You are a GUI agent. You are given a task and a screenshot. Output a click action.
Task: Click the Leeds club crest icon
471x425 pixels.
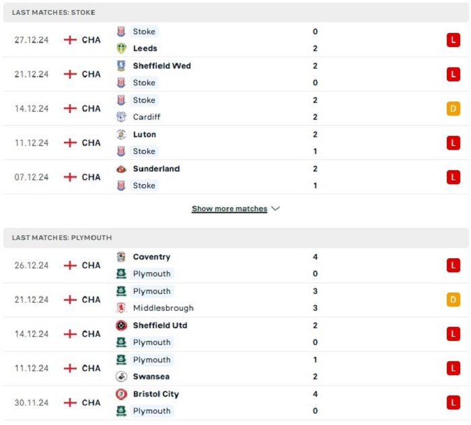[x=121, y=48]
